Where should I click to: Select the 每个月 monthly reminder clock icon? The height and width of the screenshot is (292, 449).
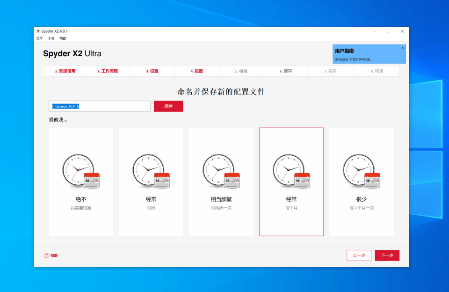[x=291, y=172]
